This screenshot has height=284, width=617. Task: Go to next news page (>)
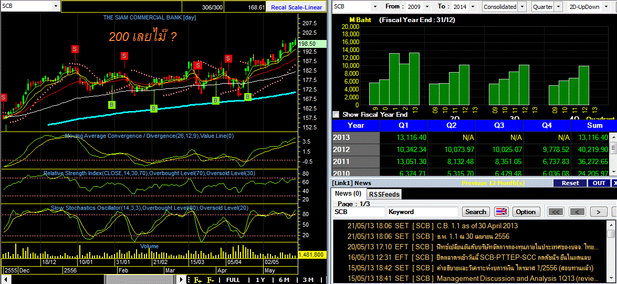pos(598,211)
